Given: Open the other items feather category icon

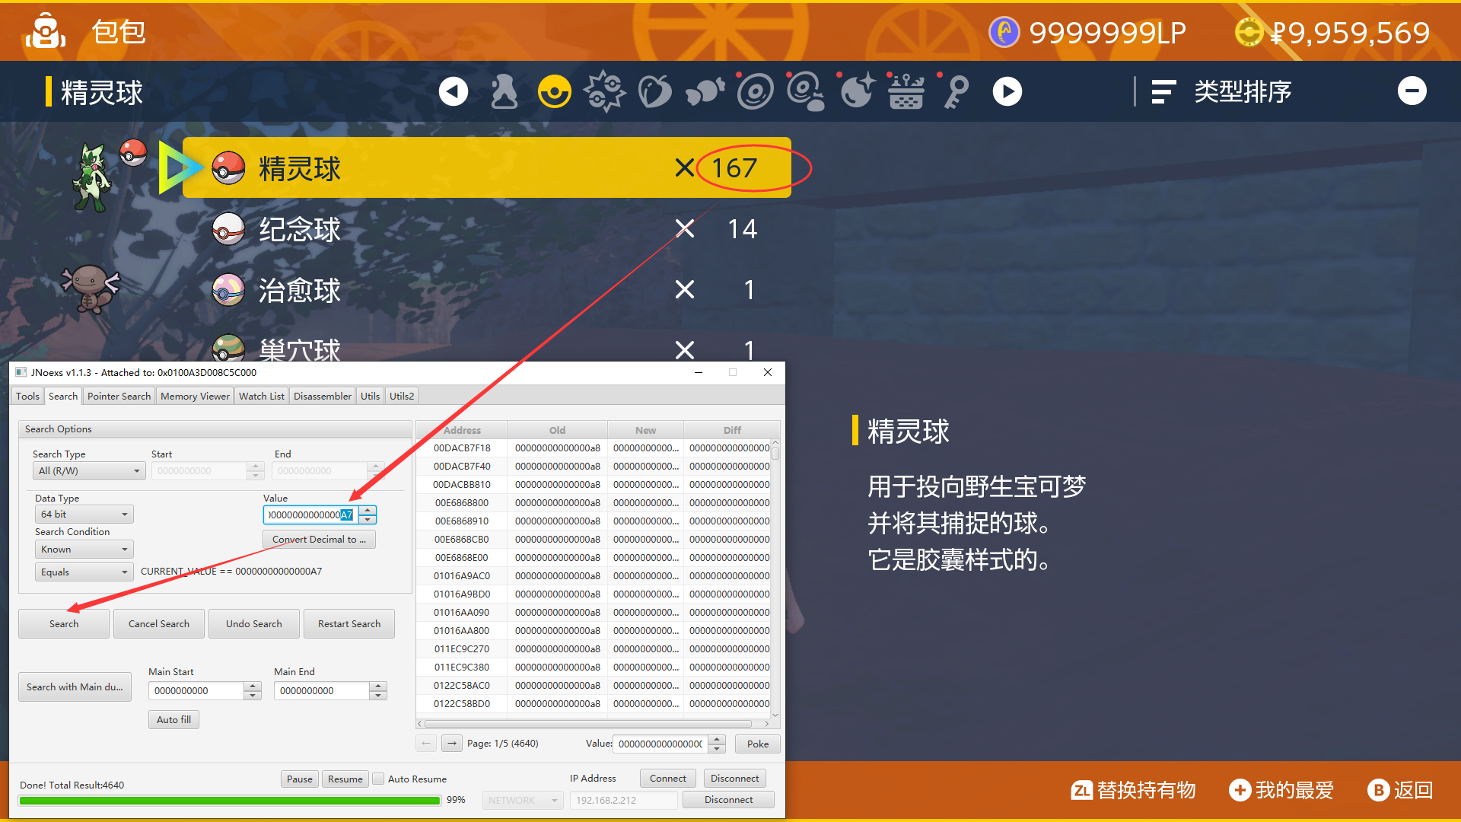Looking at the screenshot, I should pyautogui.click(x=705, y=92).
